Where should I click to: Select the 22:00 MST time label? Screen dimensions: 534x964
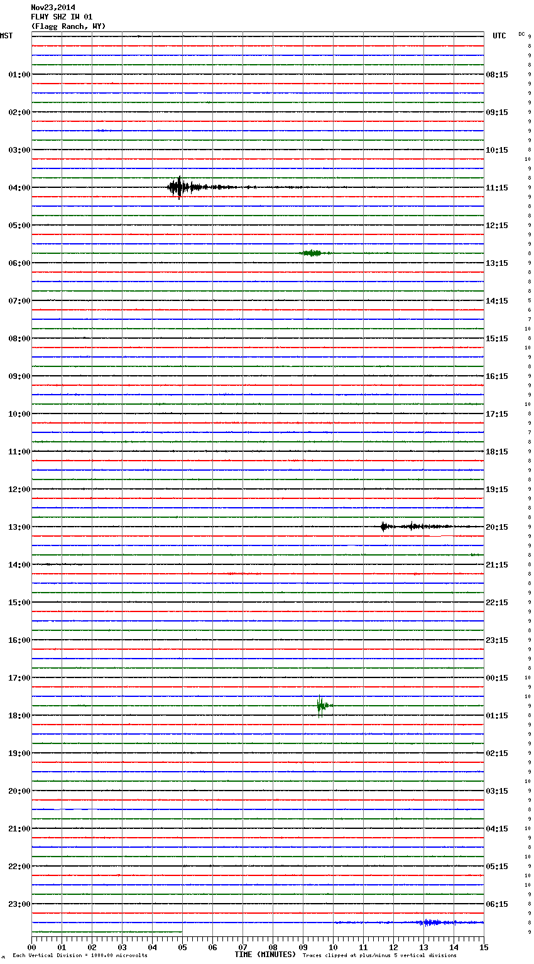coord(19,867)
